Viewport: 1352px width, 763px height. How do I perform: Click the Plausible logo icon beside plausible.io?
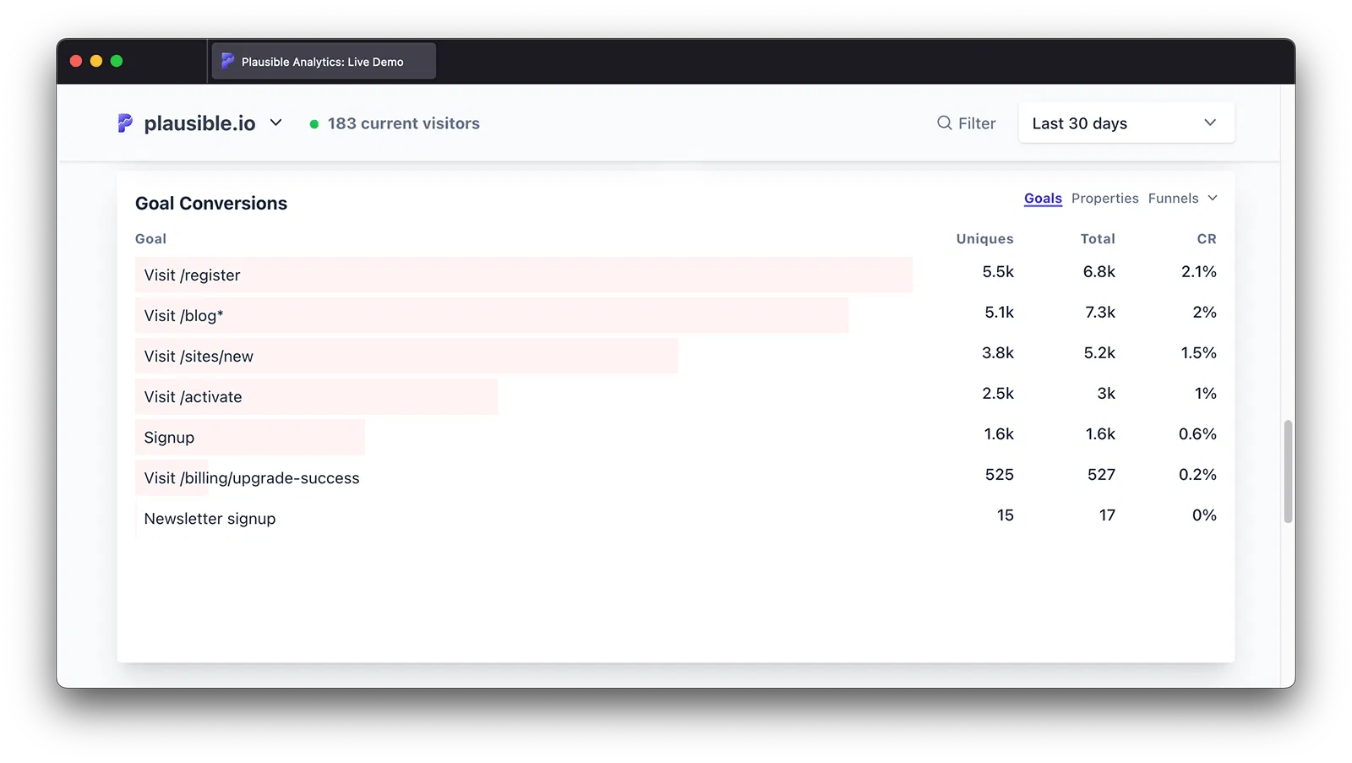[125, 123]
